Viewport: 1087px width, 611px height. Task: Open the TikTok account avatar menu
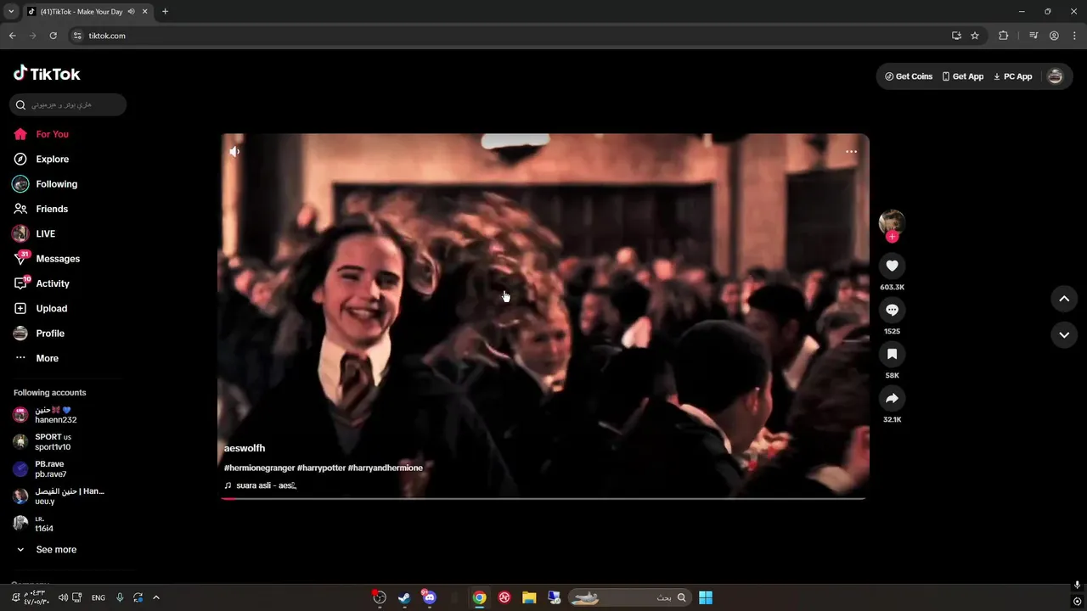point(1055,76)
